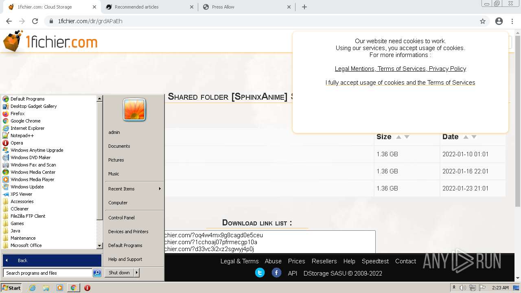
Task: Open Help and Support
Action: [125, 259]
